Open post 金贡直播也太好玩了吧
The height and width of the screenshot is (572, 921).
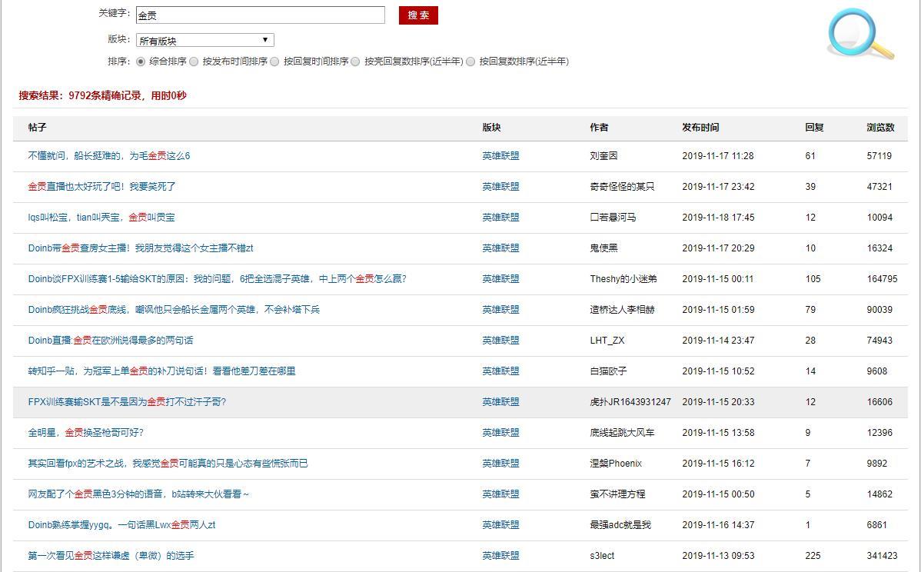pyautogui.click(x=102, y=187)
